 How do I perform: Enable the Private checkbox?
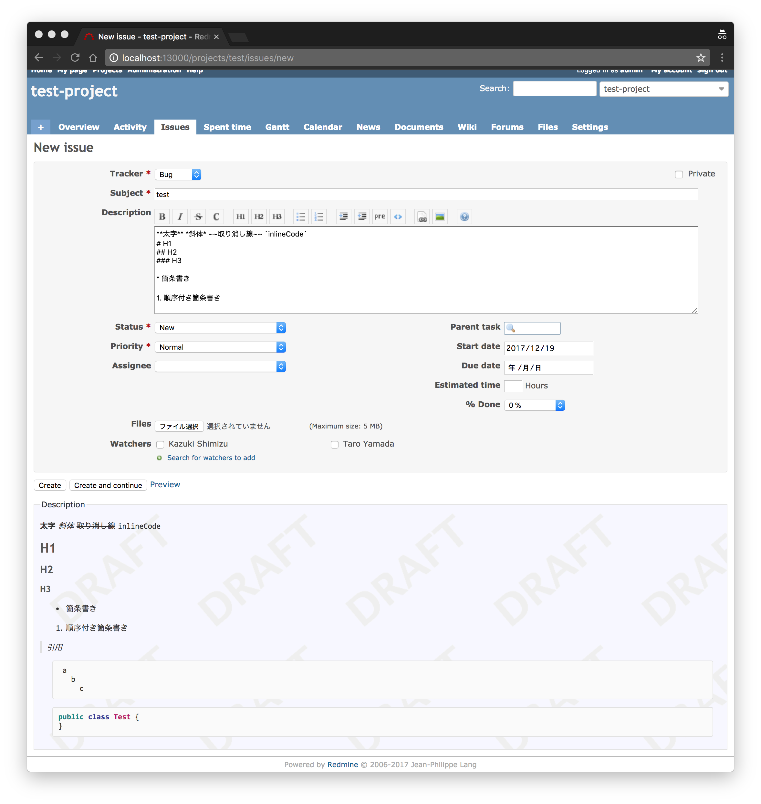coord(679,175)
